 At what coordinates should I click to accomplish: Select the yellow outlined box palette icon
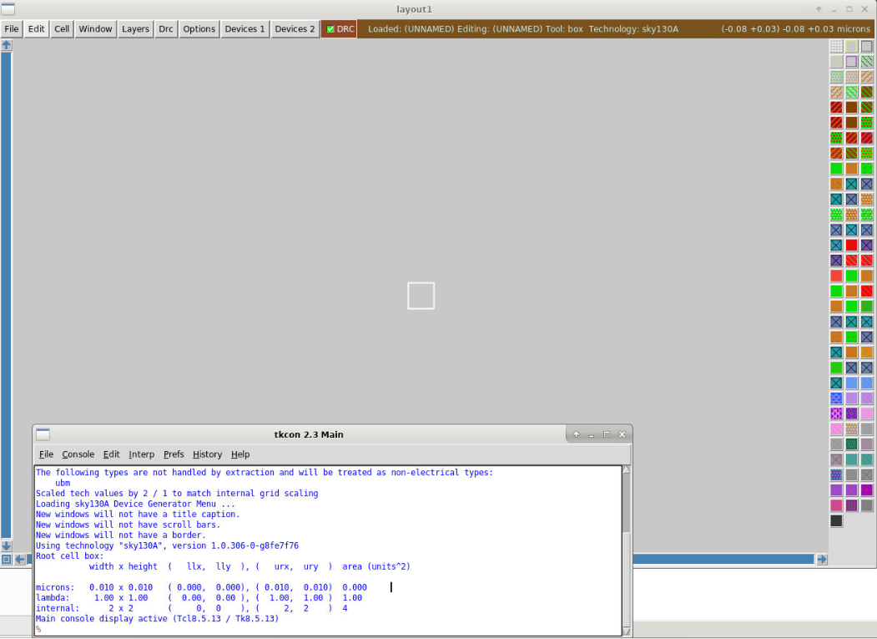(851, 46)
